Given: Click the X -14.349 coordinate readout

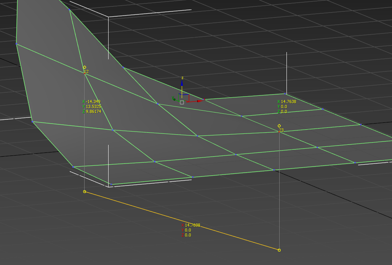Looking at the screenshot, I should coord(91,102).
